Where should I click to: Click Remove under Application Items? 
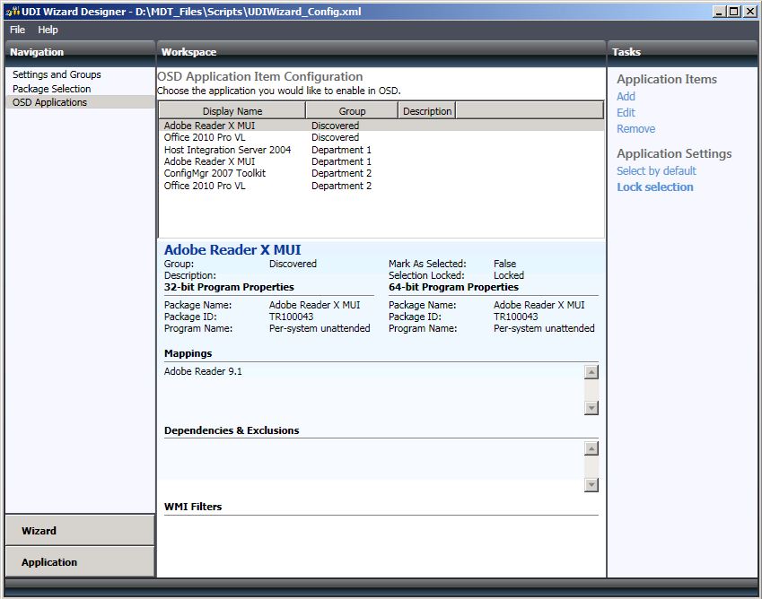[636, 128]
